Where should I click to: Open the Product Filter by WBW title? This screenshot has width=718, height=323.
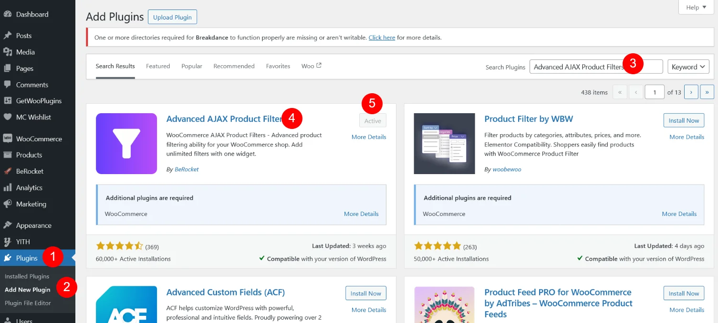[529, 119]
